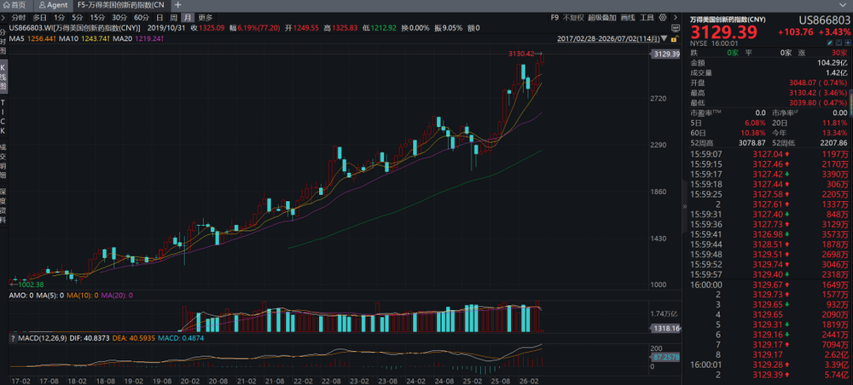The width and height of the screenshot is (853, 385).
Task: Click the monitor icon below the toolbar arrow
Action: [676, 28]
